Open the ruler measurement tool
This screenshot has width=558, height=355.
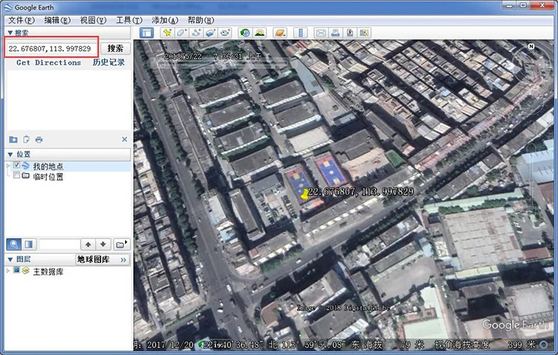click(x=301, y=33)
